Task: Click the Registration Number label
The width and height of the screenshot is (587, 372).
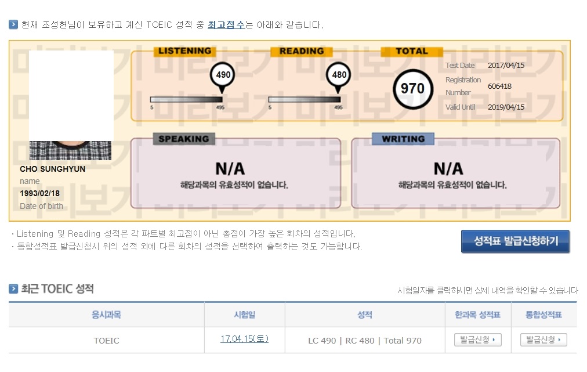Action: (x=463, y=86)
